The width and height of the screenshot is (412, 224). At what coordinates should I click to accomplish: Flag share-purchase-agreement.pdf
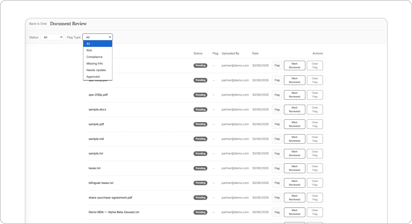(277, 197)
